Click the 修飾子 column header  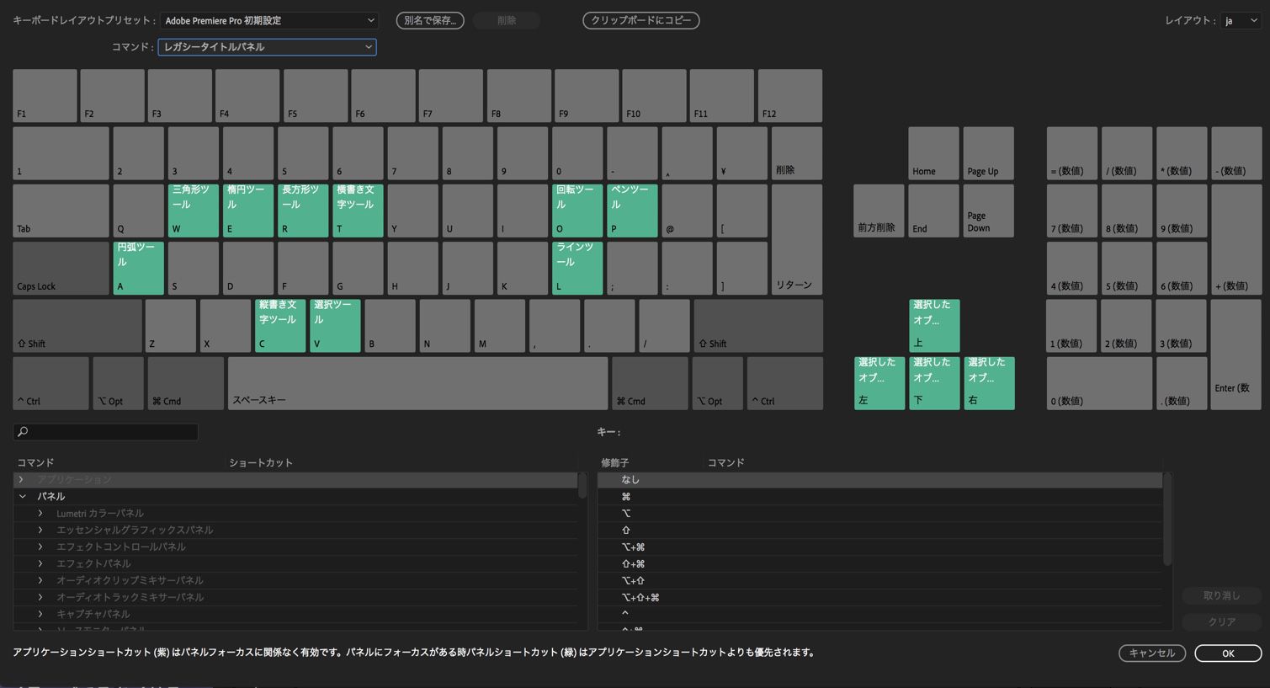(x=614, y=462)
